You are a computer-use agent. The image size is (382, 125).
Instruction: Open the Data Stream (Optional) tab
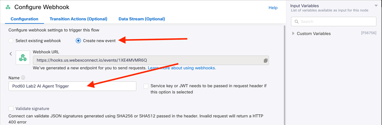tap(142, 19)
